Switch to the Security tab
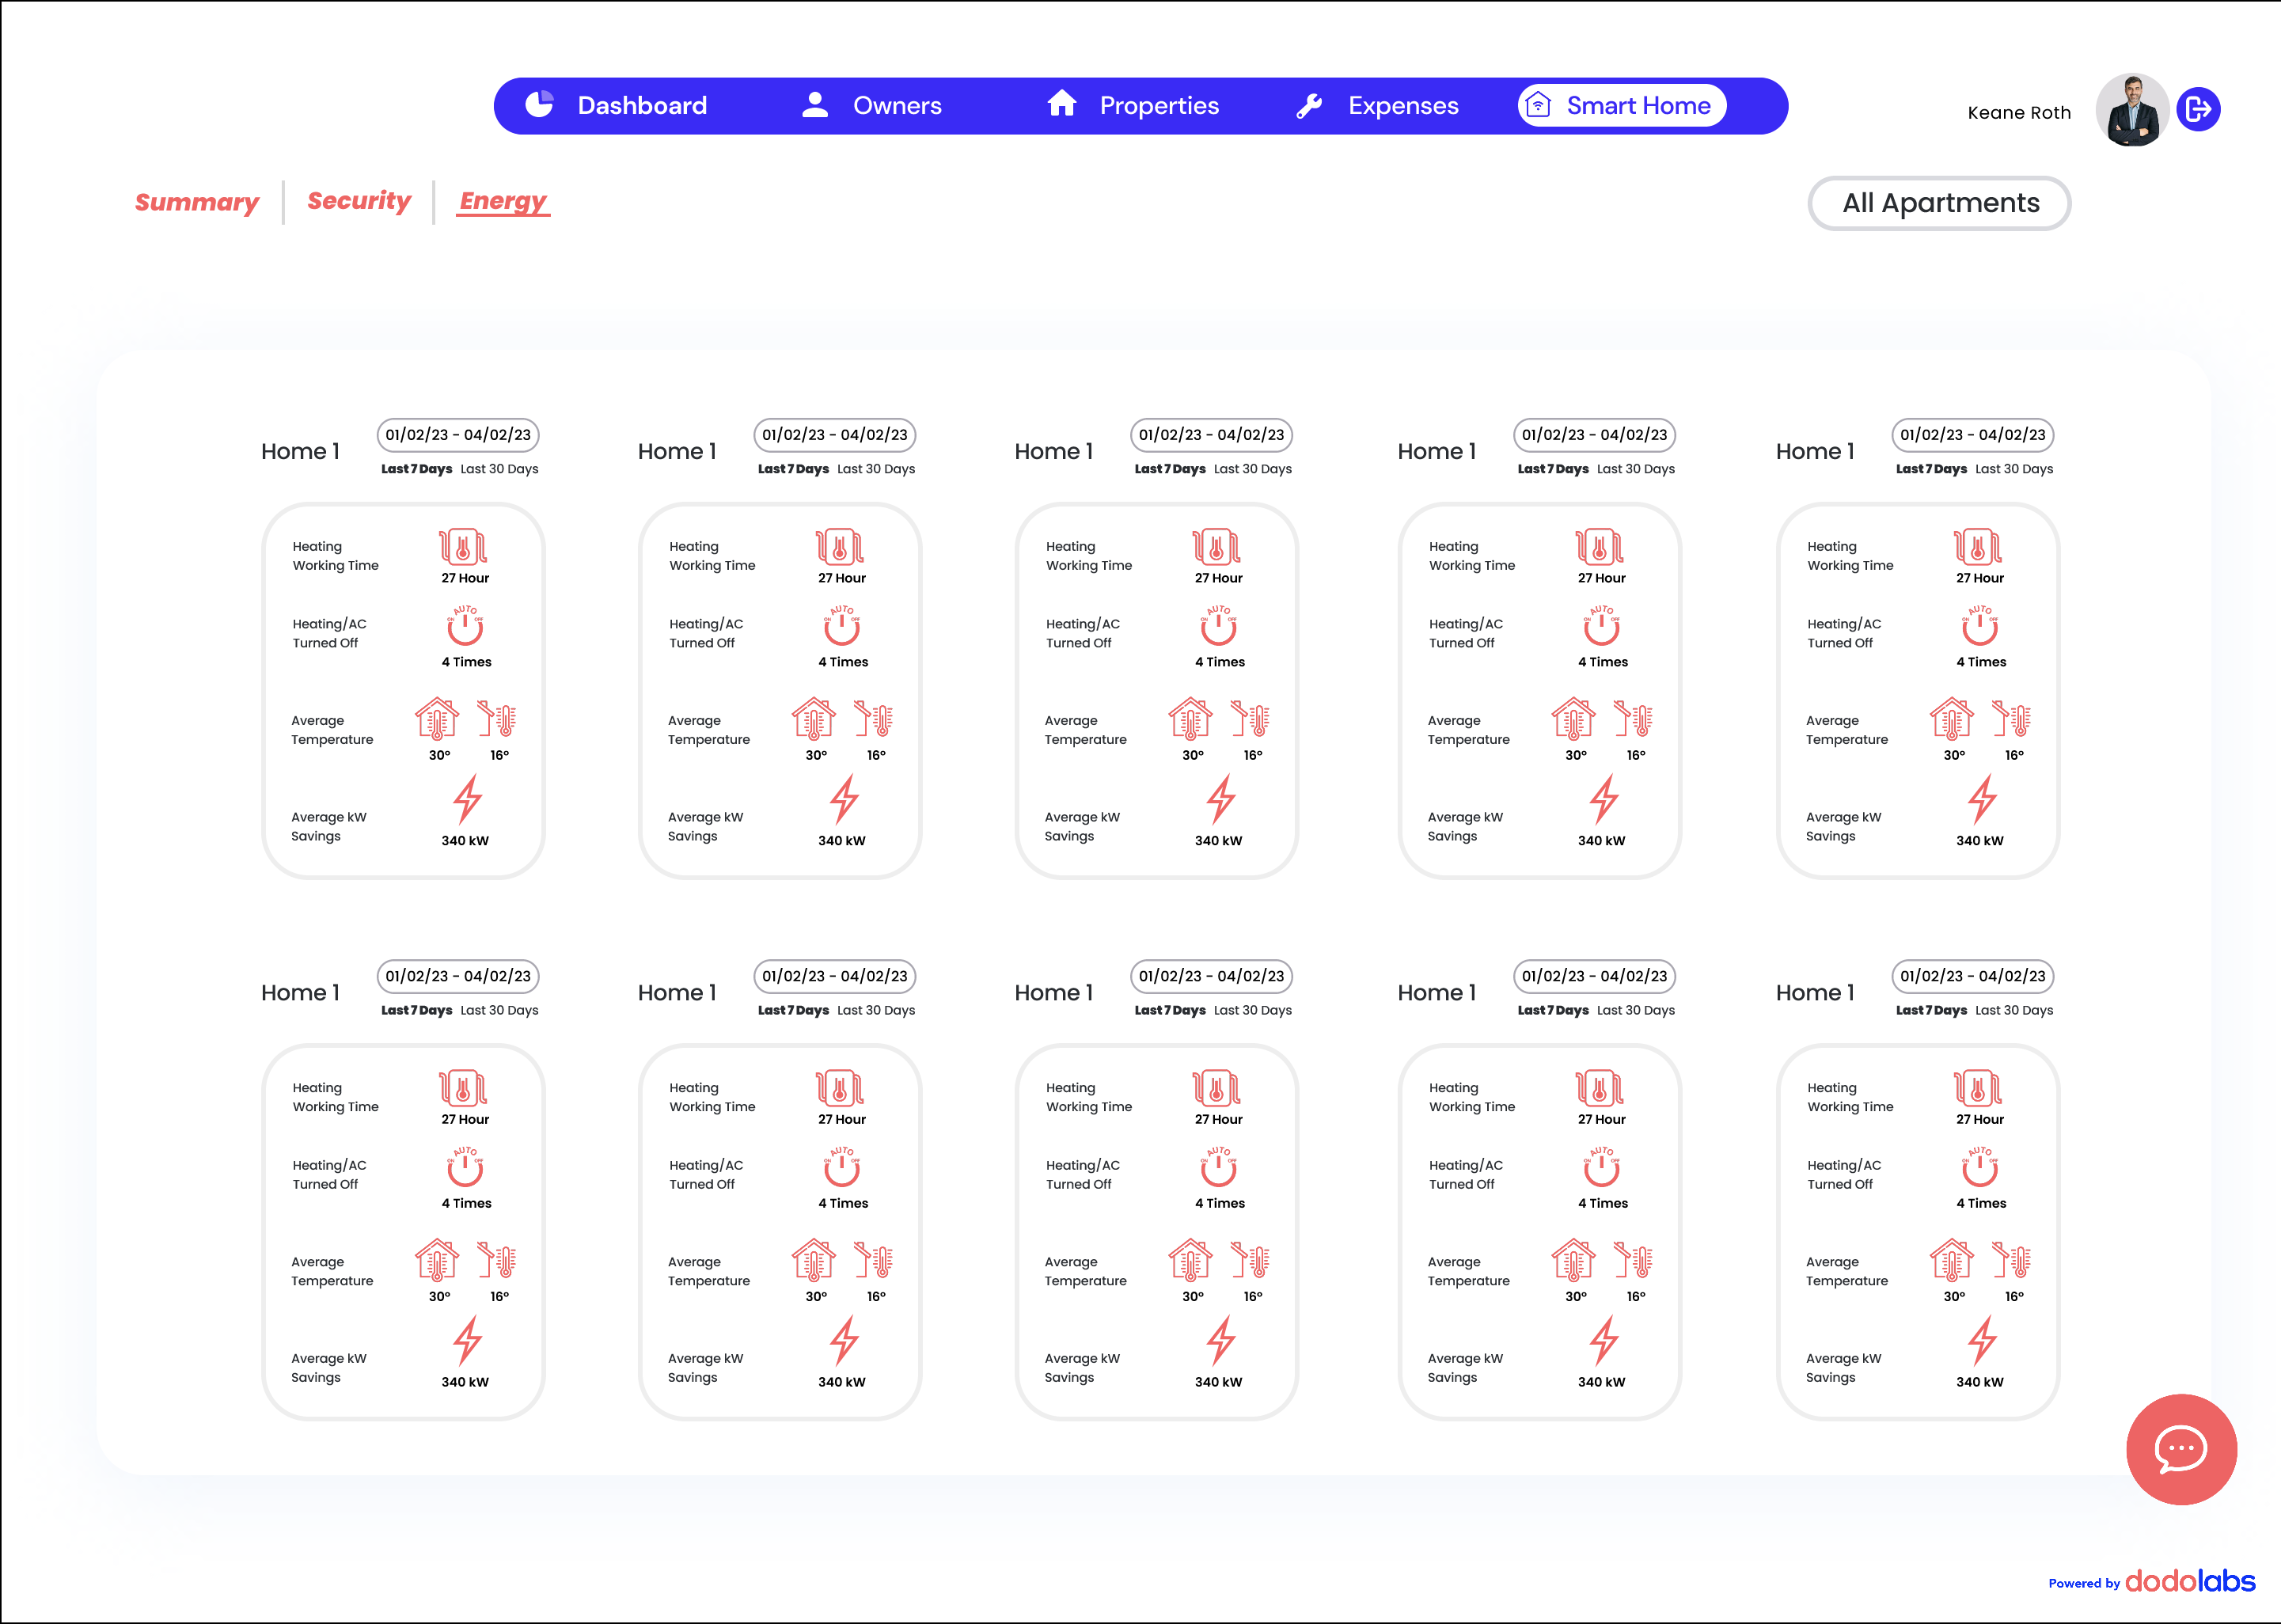The height and width of the screenshot is (1624, 2281). click(359, 201)
